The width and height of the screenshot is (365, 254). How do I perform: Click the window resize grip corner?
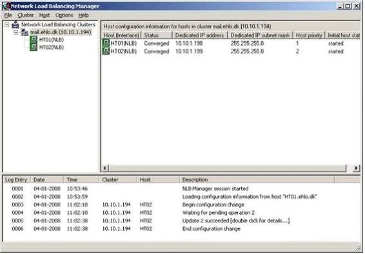358,248
